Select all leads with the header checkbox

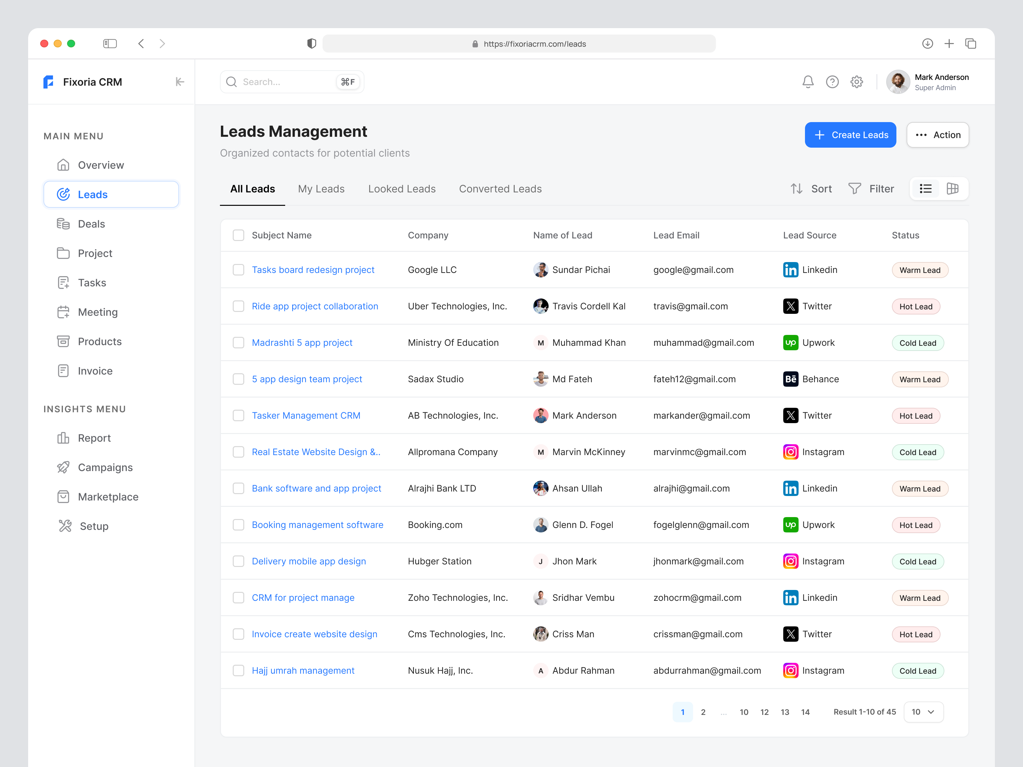(238, 235)
